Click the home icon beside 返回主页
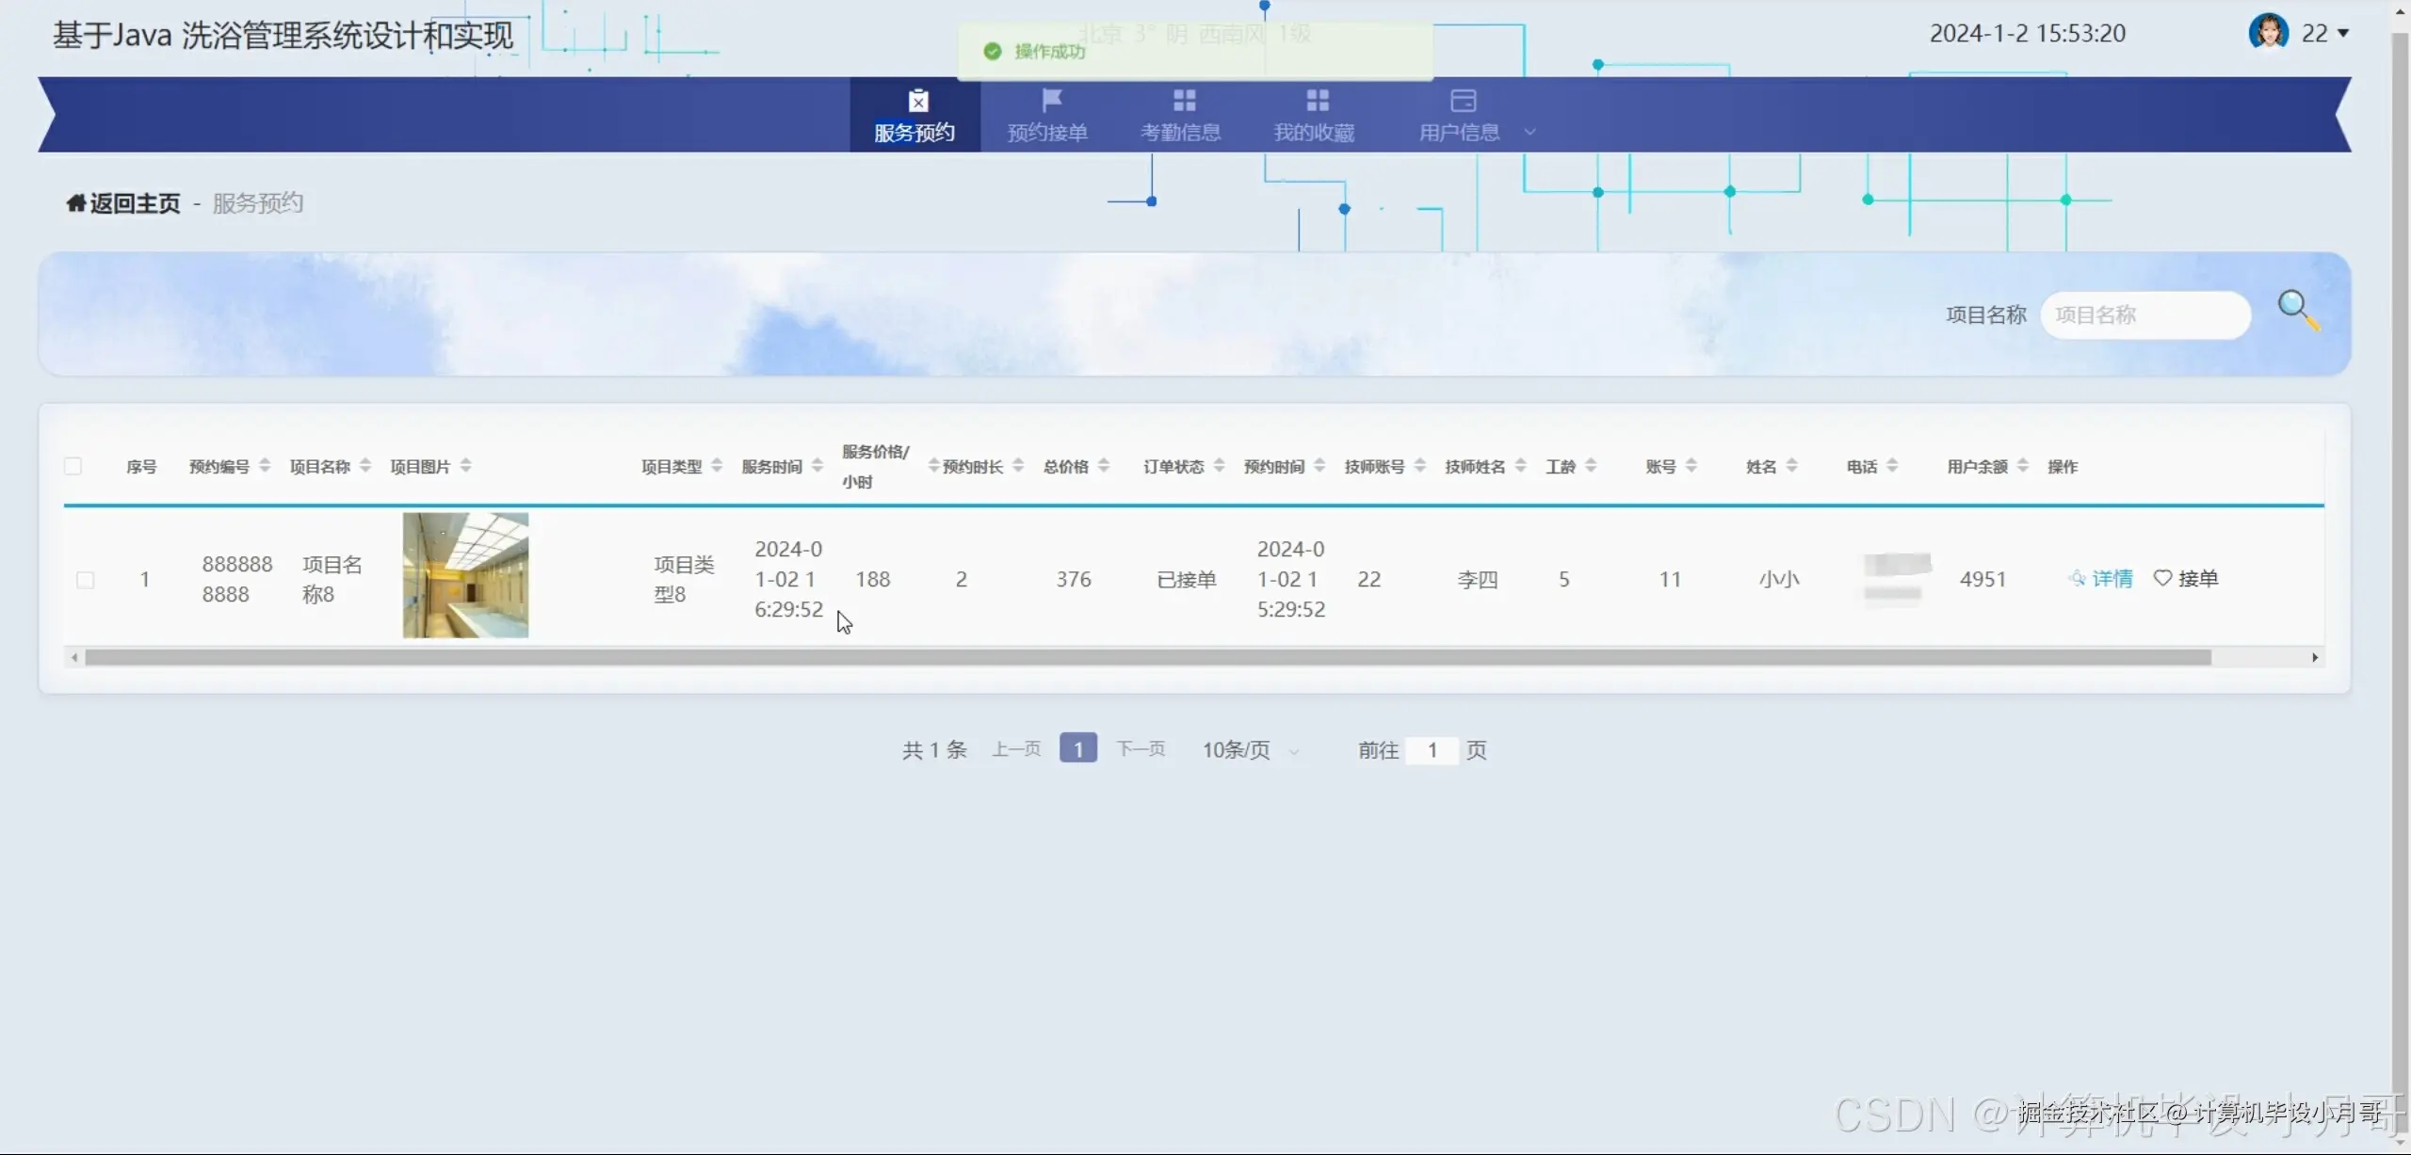The height and width of the screenshot is (1155, 2411). (x=74, y=202)
